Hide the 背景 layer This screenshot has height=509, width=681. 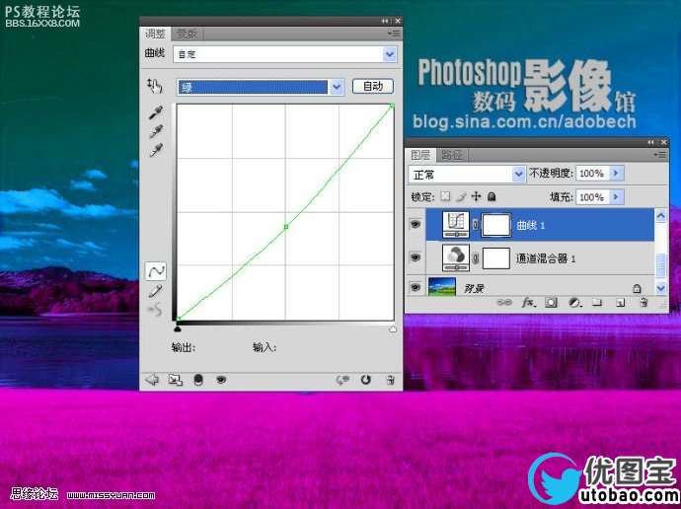click(416, 287)
